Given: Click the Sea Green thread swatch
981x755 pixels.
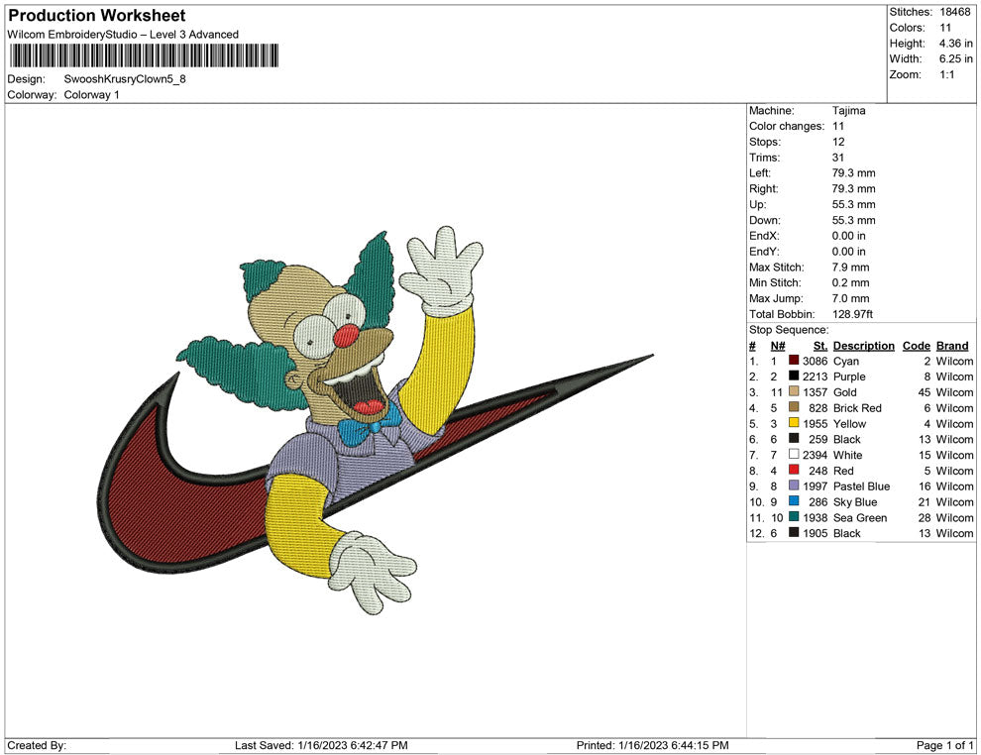Looking at the screenshot, I should point(794,516).
